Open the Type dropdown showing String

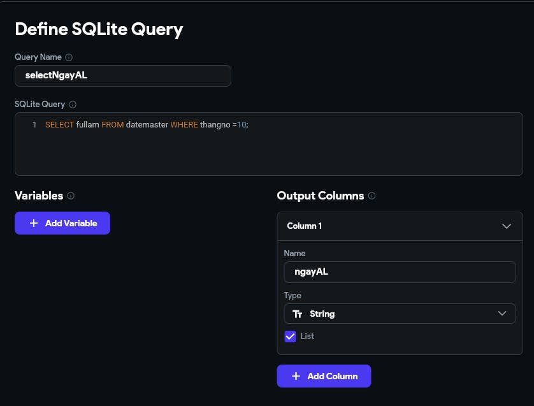pos(400,314)
